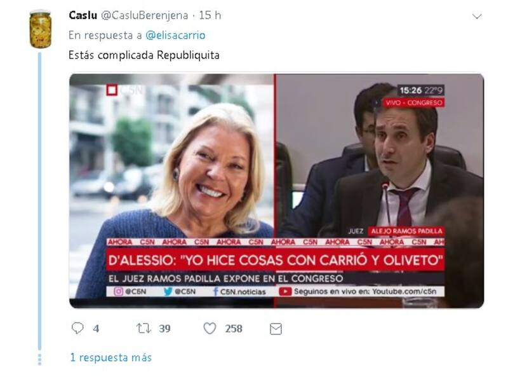The height and width of the screenshot is (377, 508).
Task: Click the YouTube icon in image footer
Action: 285,291
